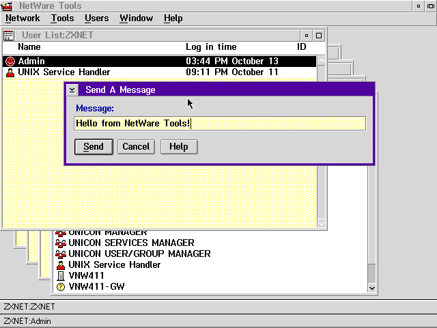Maximize the User List window

319,36
